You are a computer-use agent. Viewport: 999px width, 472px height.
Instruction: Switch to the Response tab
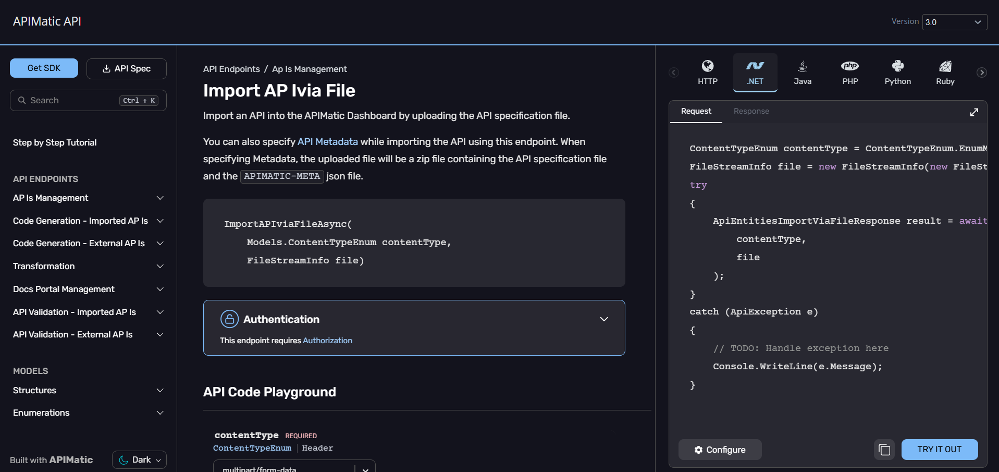point(751,111)
